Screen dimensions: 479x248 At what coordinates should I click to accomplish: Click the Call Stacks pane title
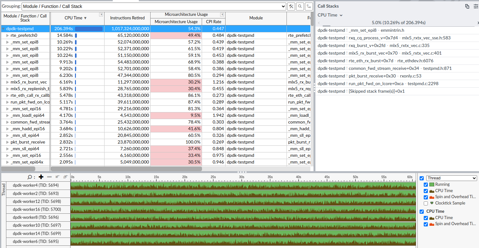(x=328, y=6)
